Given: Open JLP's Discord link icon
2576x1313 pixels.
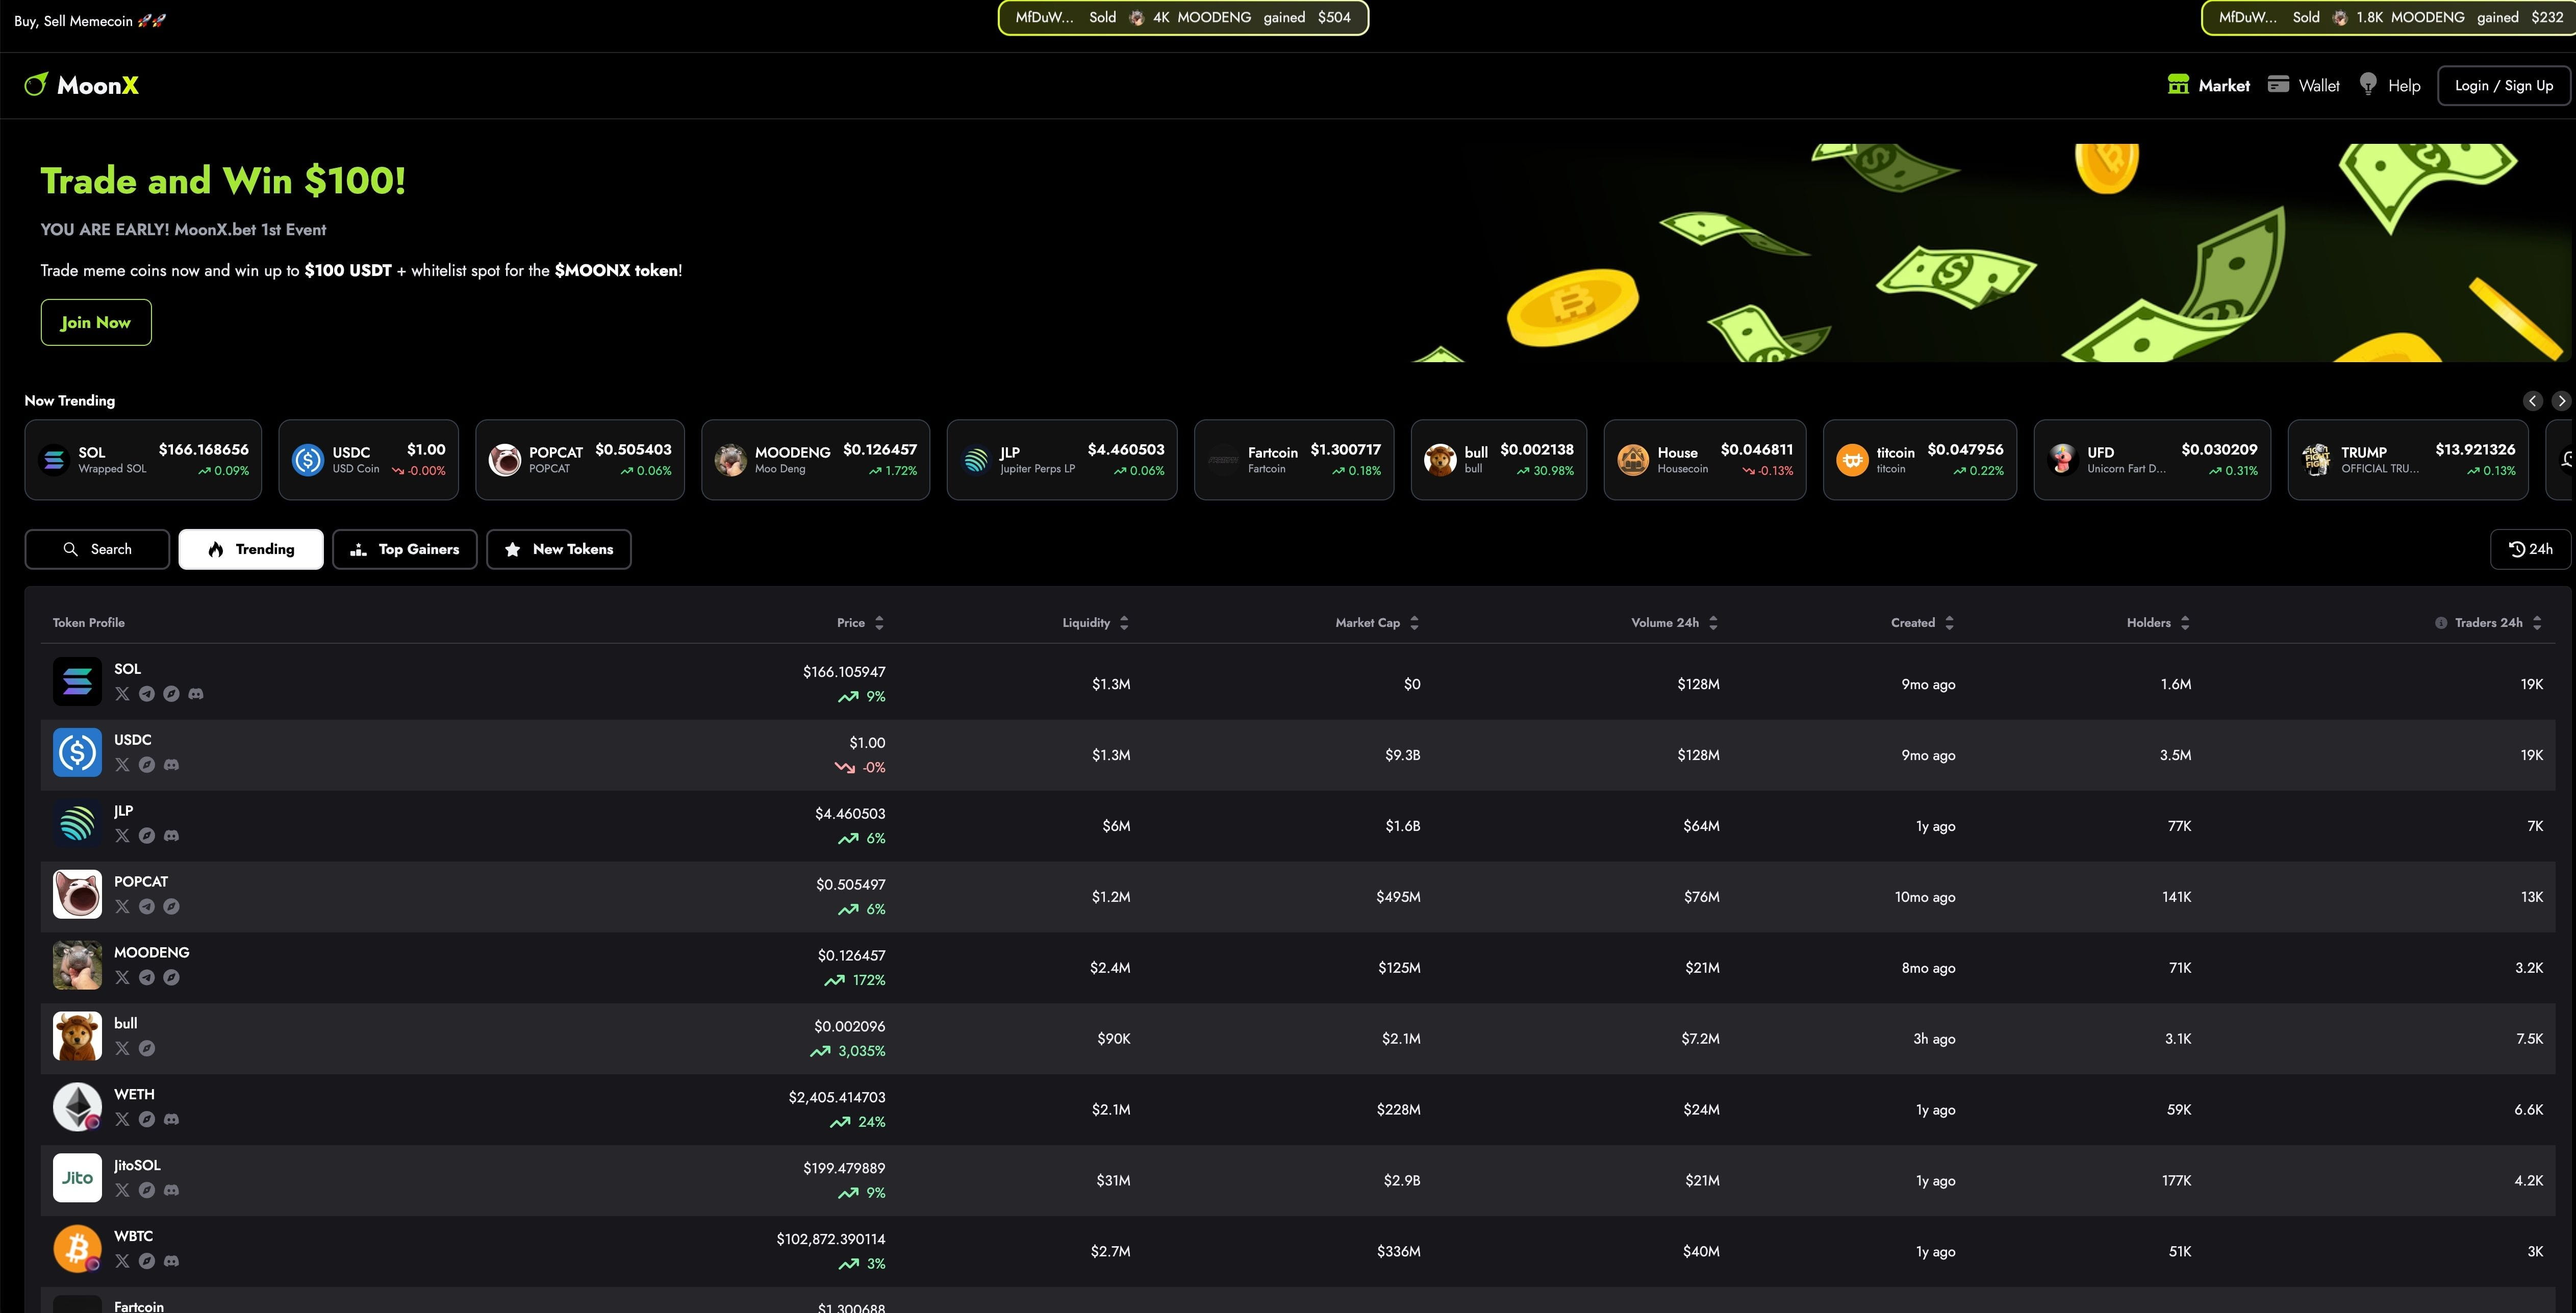Looking at the screenshot, I should 171,836.
